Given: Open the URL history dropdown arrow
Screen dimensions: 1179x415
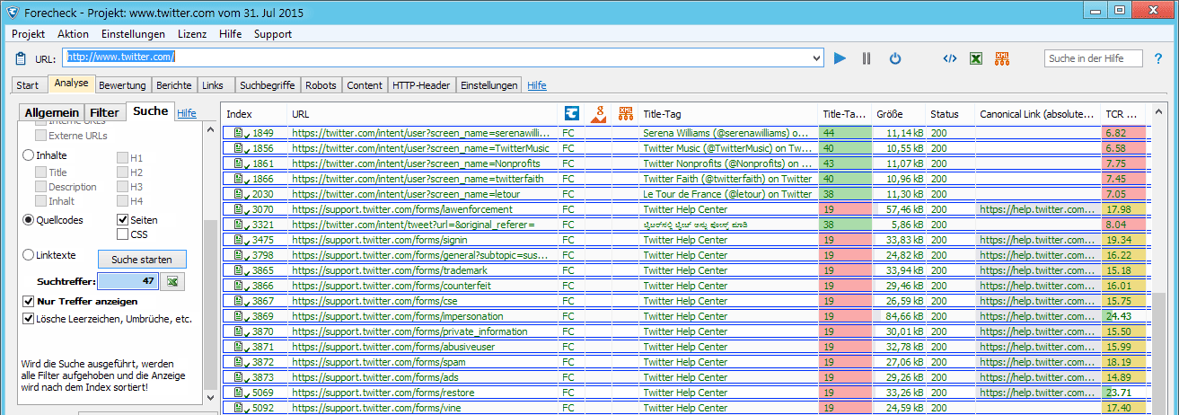Looking at the screenshot, I should pyautogui.click(x=816, y=58).
